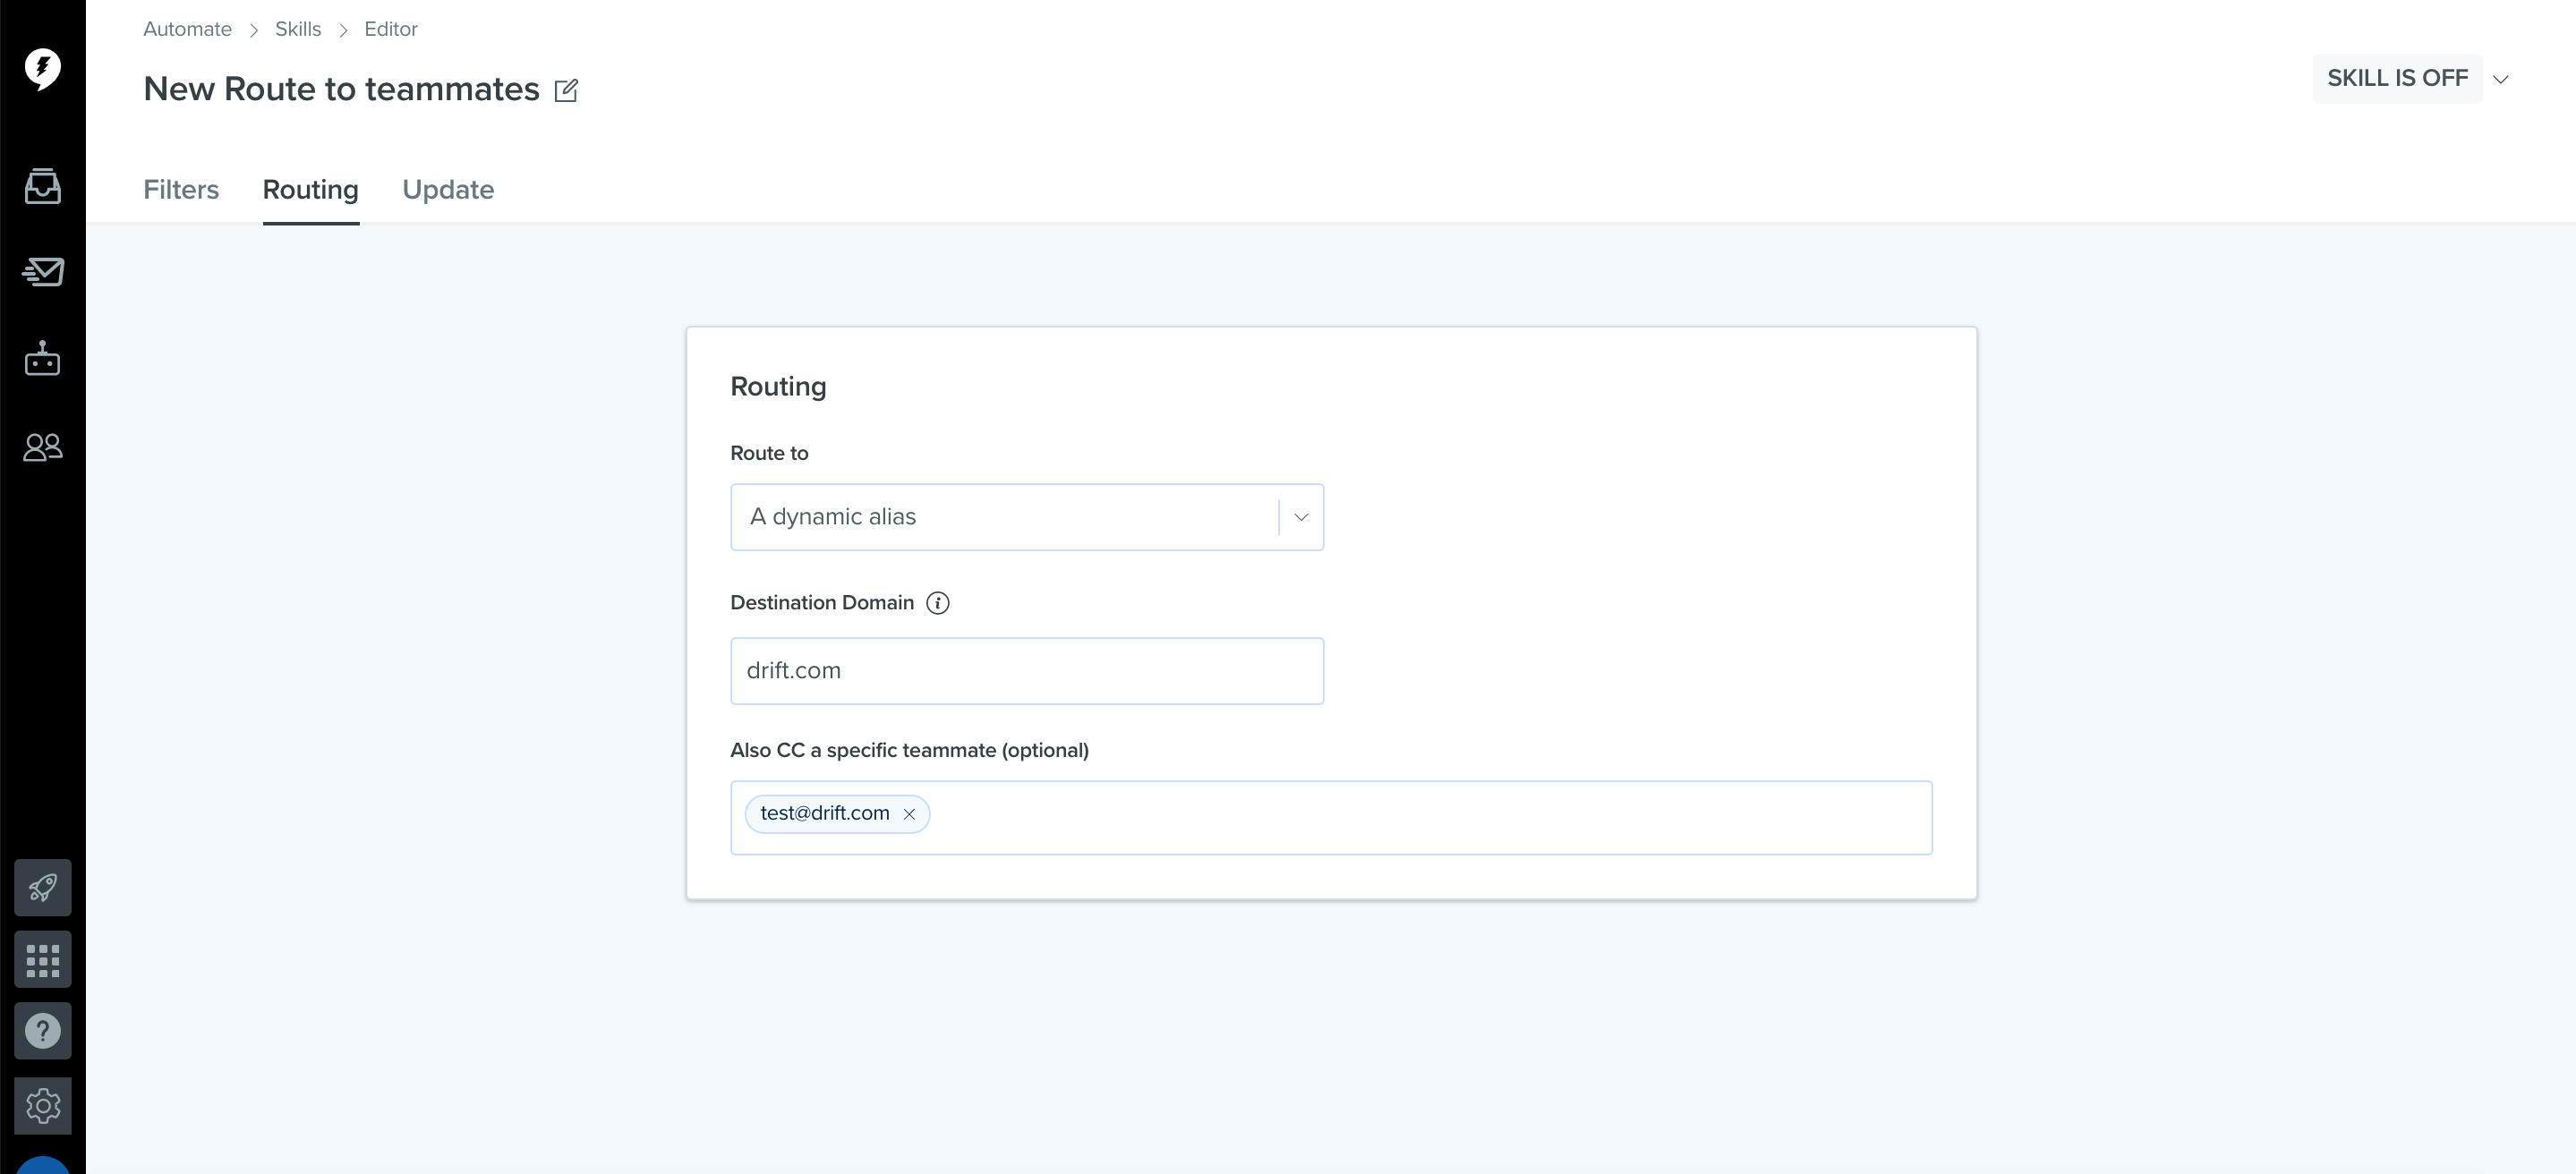Click the rocket launch icon in sidebar
Screen dimensions: 2576x1174
pyautogui.click(x=42, y=887)
